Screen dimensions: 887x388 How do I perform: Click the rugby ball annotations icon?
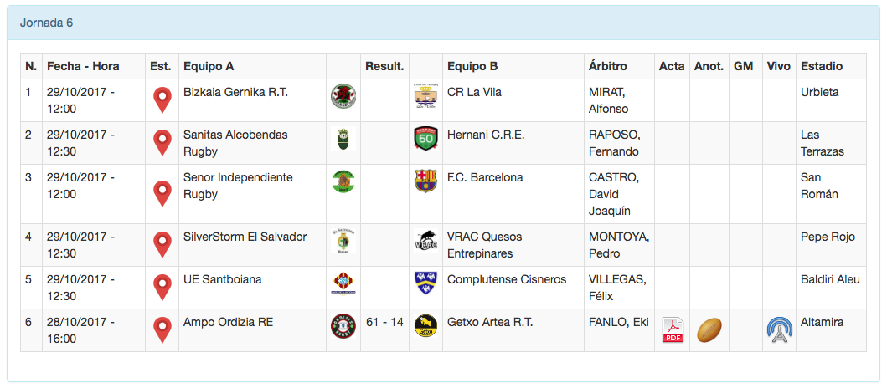pyautogui.click(x=709, y=330)
